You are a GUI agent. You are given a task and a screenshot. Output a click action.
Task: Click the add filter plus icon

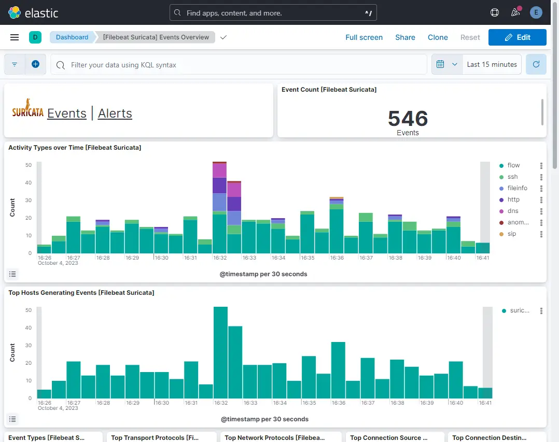point(35,64)
